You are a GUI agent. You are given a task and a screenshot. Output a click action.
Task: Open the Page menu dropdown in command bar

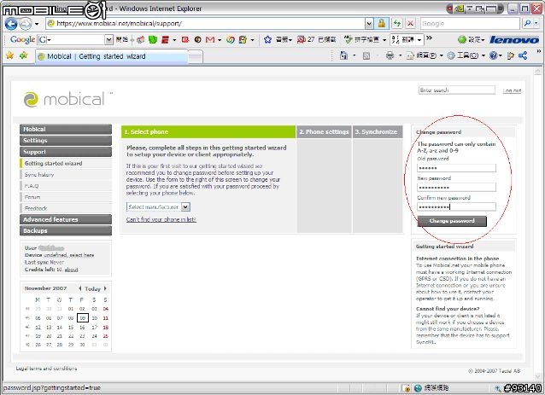[442, 55]
